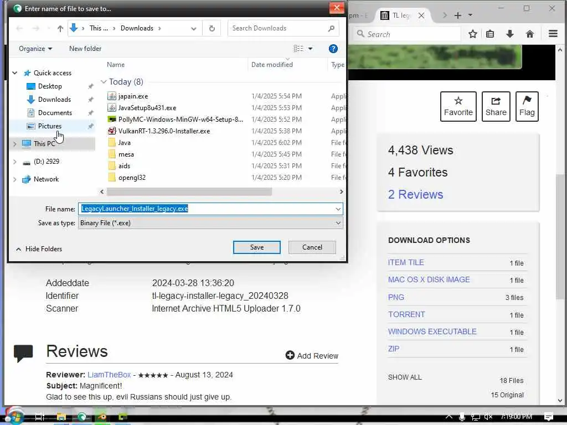
Task: Open ZIP download option
Action: tap(394, 349)
